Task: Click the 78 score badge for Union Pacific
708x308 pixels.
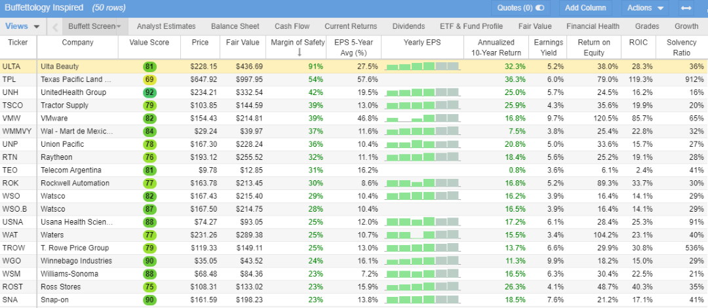Action: tap(149, 145)
